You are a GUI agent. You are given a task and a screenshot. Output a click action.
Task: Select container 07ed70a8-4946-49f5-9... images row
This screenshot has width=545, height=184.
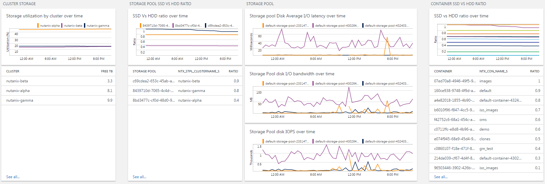(x=486, y=81)
